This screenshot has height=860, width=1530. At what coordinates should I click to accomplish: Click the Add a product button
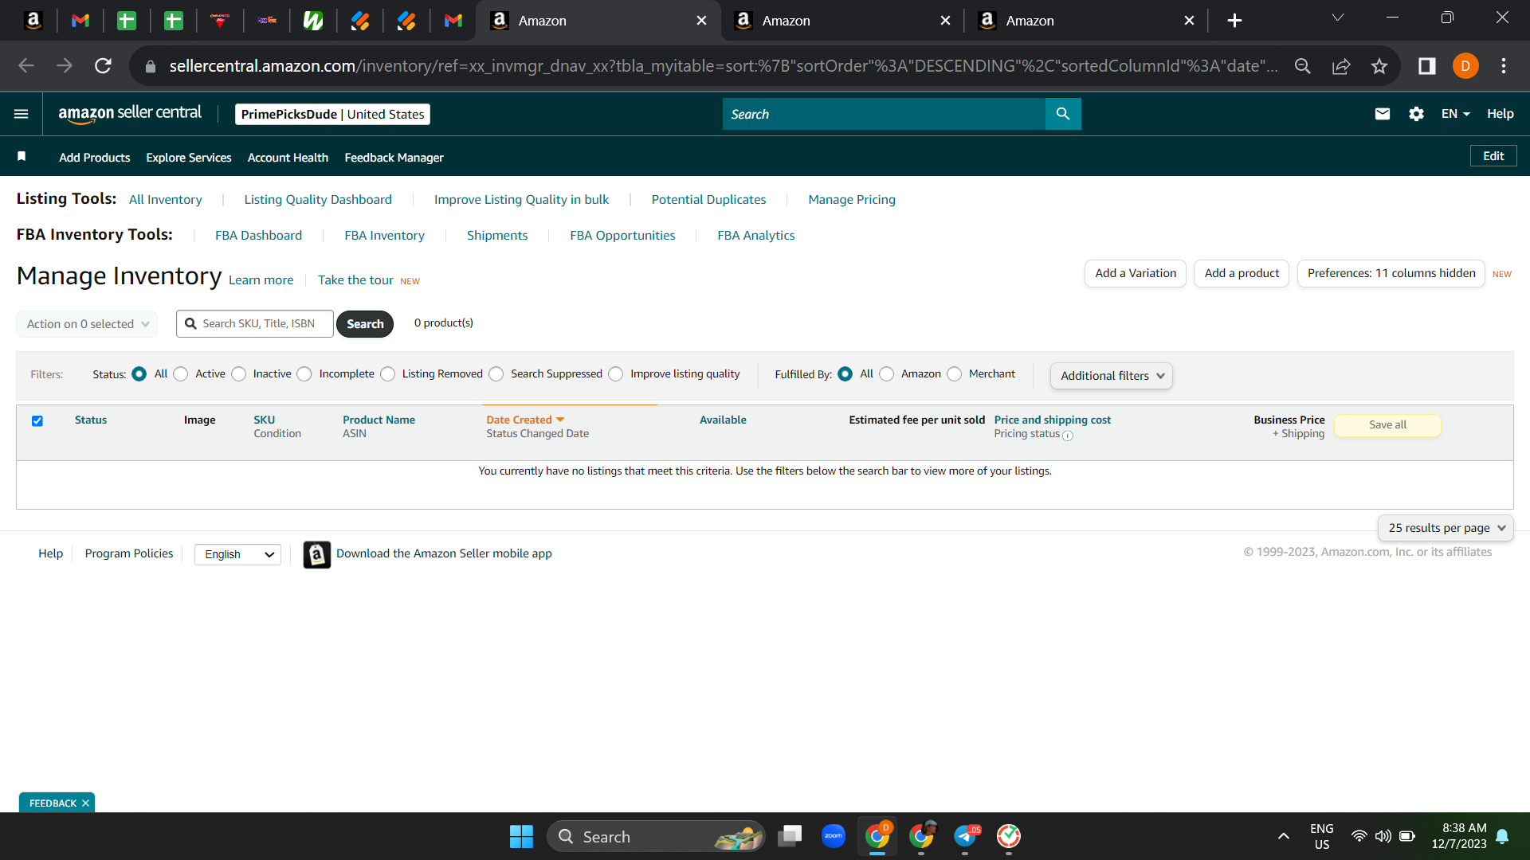pos(1242,273)
